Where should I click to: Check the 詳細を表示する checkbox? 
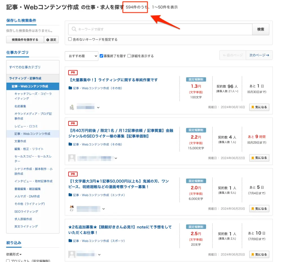(x=129, y=56)
